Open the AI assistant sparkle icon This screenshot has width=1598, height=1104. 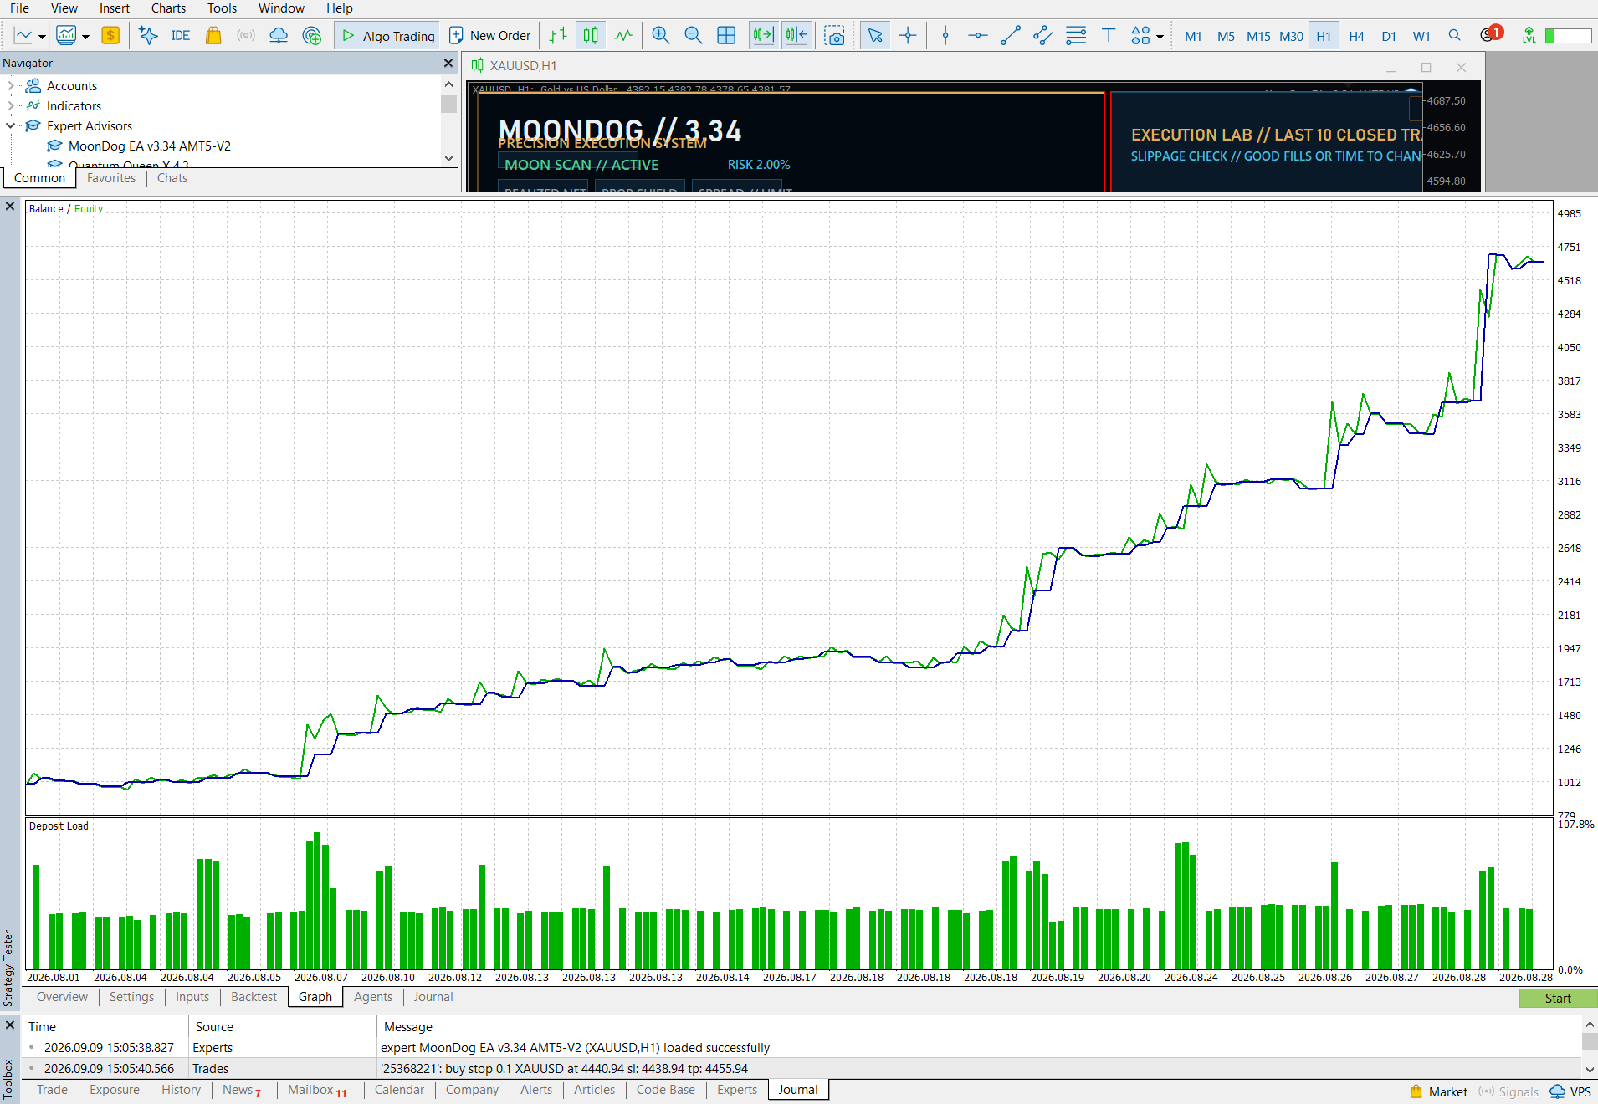coord(148,36)
